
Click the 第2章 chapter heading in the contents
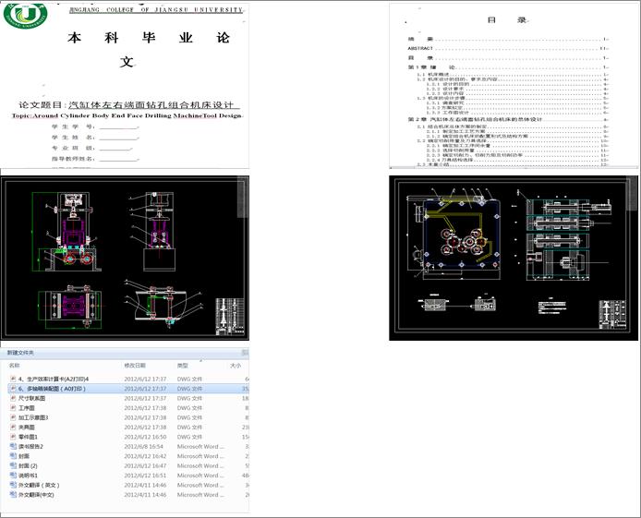click(x=475, y=119)
